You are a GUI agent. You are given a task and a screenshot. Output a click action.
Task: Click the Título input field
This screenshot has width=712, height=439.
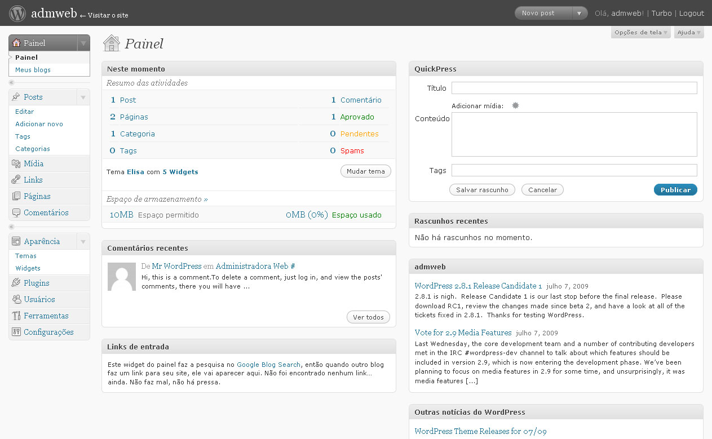point(574,88)
